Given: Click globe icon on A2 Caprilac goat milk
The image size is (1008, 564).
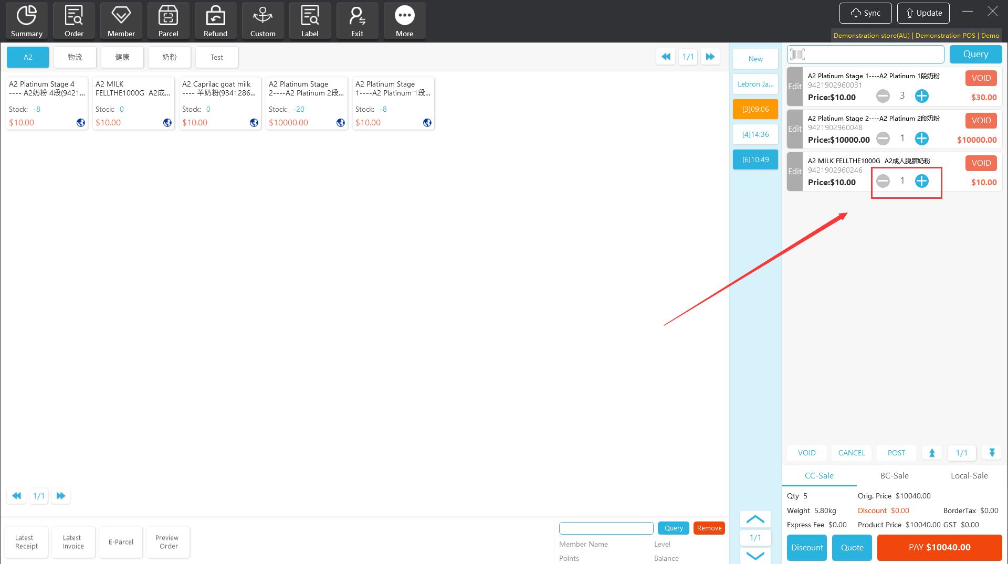Looking at the screenshot, I should coord(254,123).
